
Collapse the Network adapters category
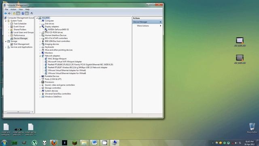pos(40,56)
